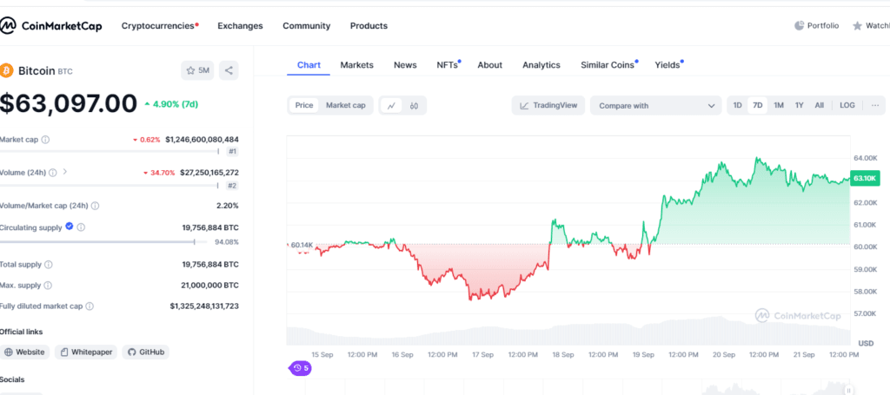Open the Watchlist star in header
The image size is (890, 395).
pyautogui.click(x=857, y=26)
